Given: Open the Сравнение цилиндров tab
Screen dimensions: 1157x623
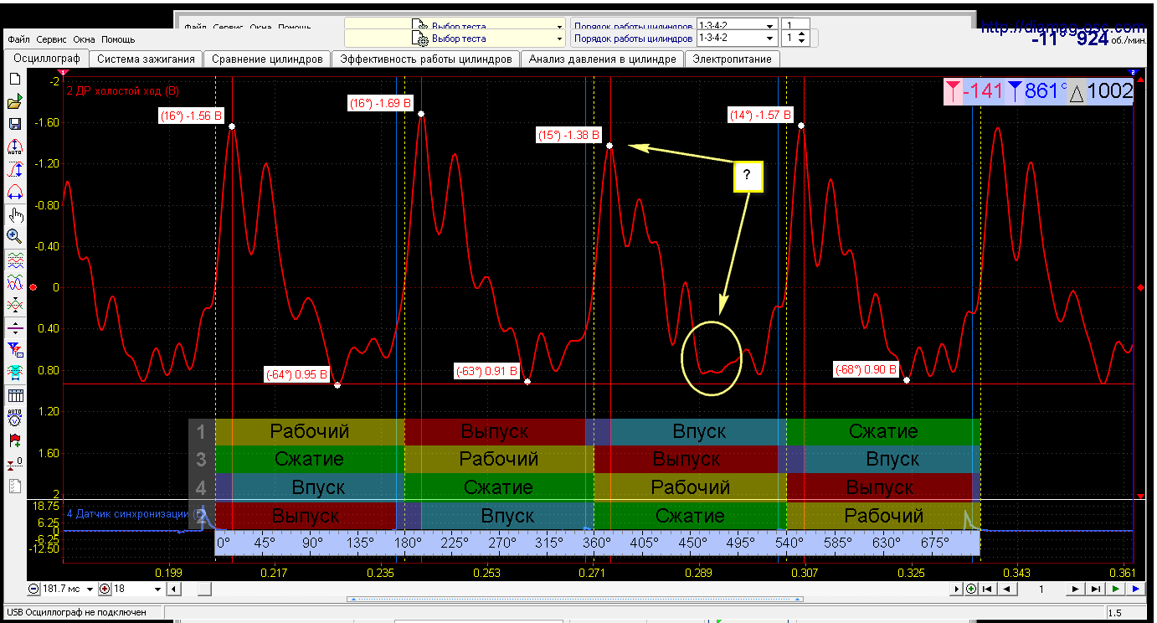Looking at the screenshot, I should tap(267, 59).
